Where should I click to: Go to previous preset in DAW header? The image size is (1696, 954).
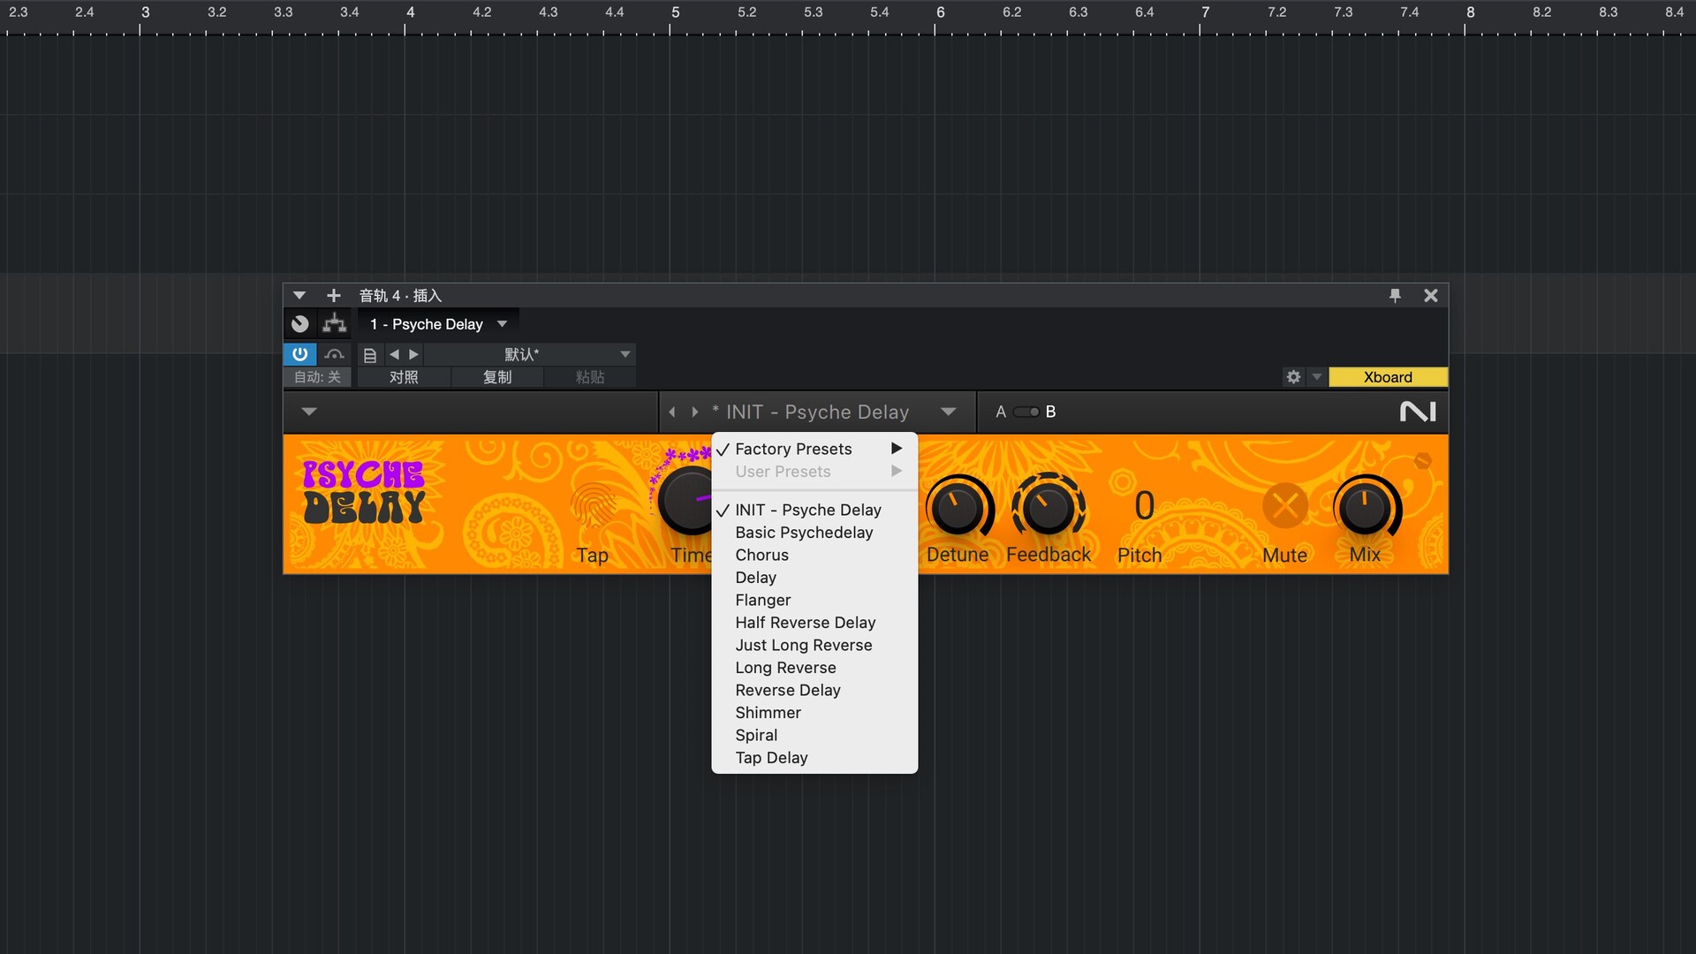394,354
